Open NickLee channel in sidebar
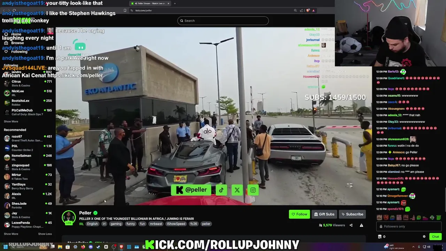Screen dimensions: 446x251 point(28,93)
